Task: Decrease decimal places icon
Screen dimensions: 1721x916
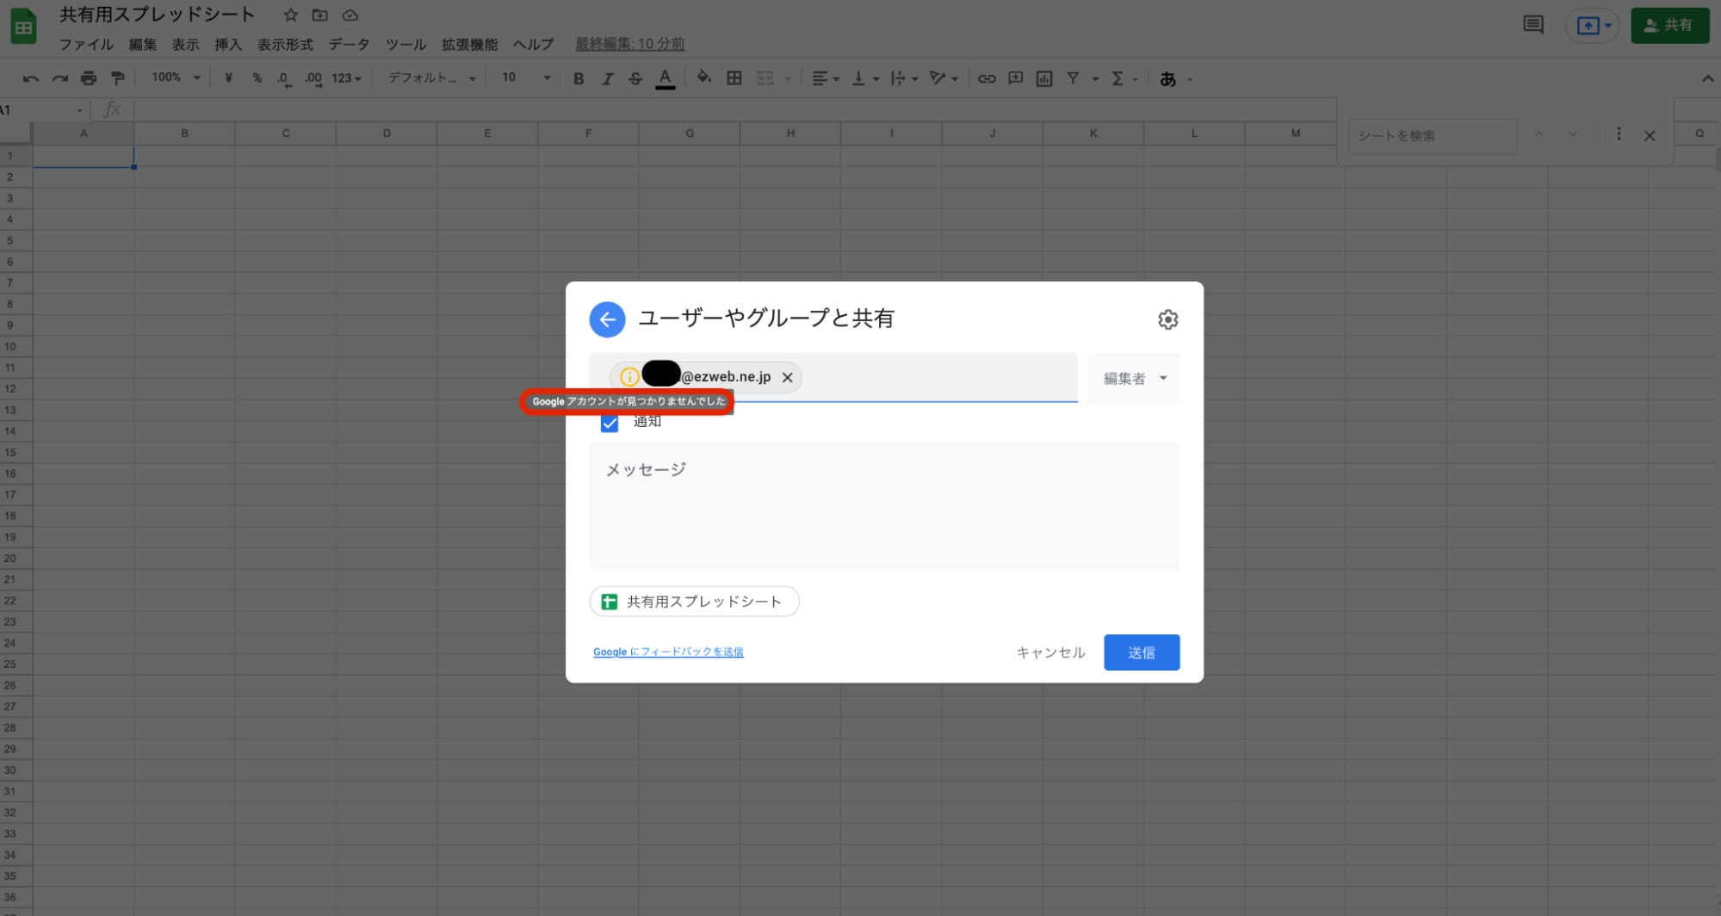Action: (283, 78)
